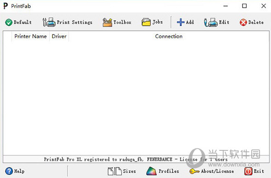Maximize the PrintFab window
Image resolution: width=271 pixels, height=178 pixels.
(x=244, y=6)
